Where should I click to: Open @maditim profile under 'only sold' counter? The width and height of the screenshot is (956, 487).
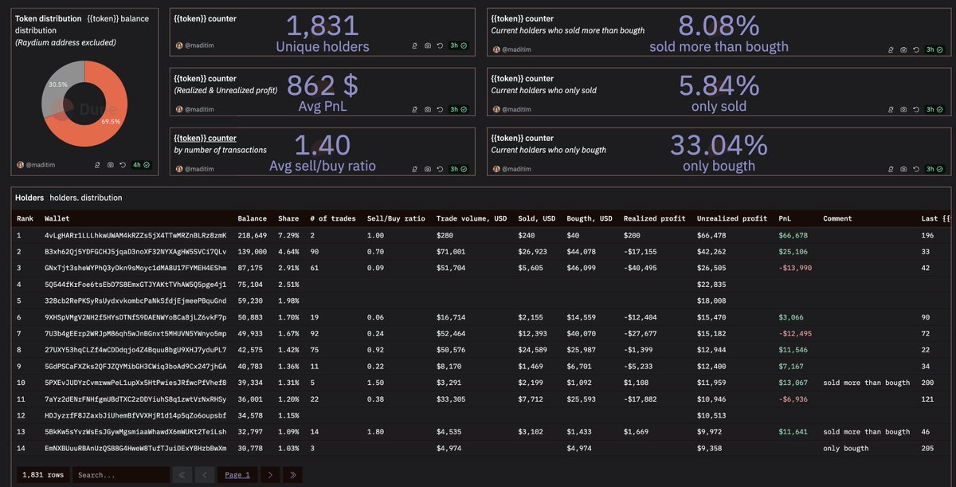coord(515,109)
